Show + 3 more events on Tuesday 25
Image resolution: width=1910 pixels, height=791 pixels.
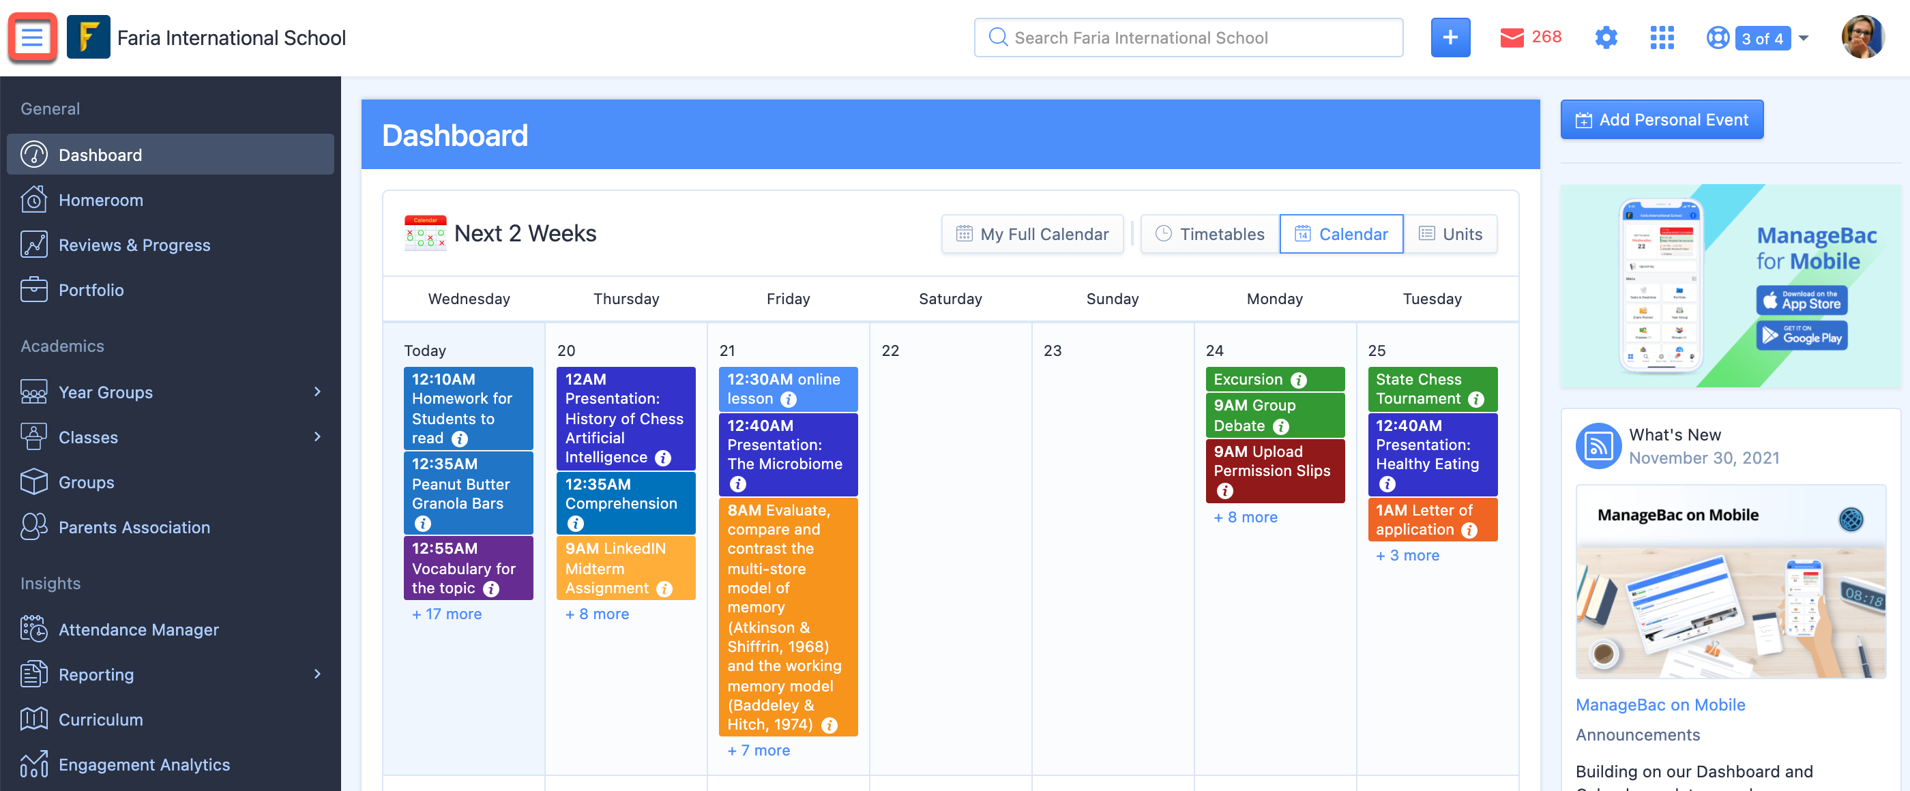(x=1407, y=555)
